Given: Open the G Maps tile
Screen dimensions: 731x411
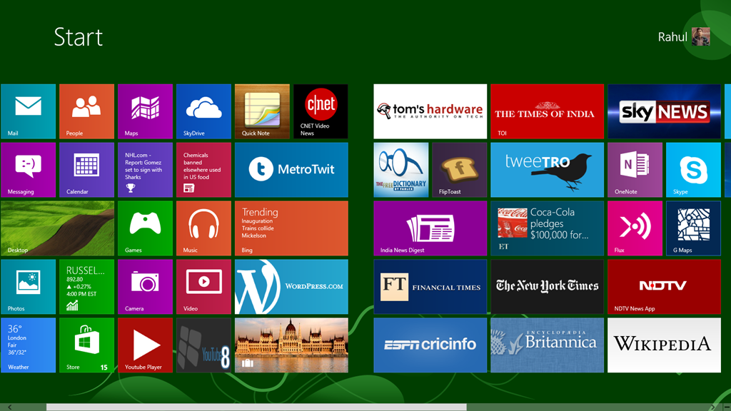Looking at the screenshot, I should pos(694,228).
